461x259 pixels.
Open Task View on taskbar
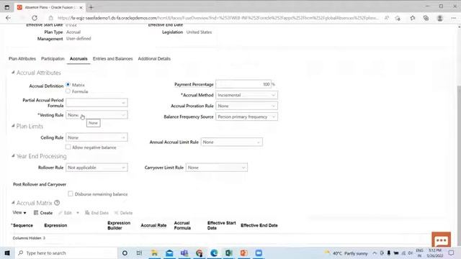point(139,253)
